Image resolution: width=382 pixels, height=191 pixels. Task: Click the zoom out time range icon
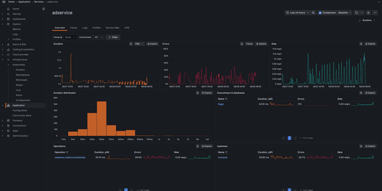pyautogui.click(x=313, y=13)
